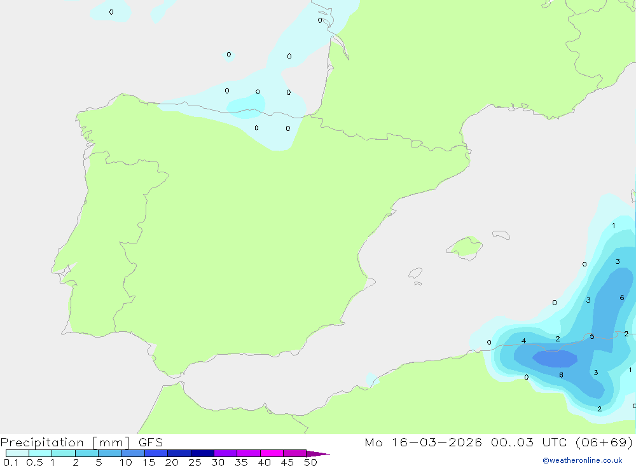This screenshot has width=636, height=466.
Task: Click the 20–25 mm dark blue legend swatch
Action: coord(179,453)
